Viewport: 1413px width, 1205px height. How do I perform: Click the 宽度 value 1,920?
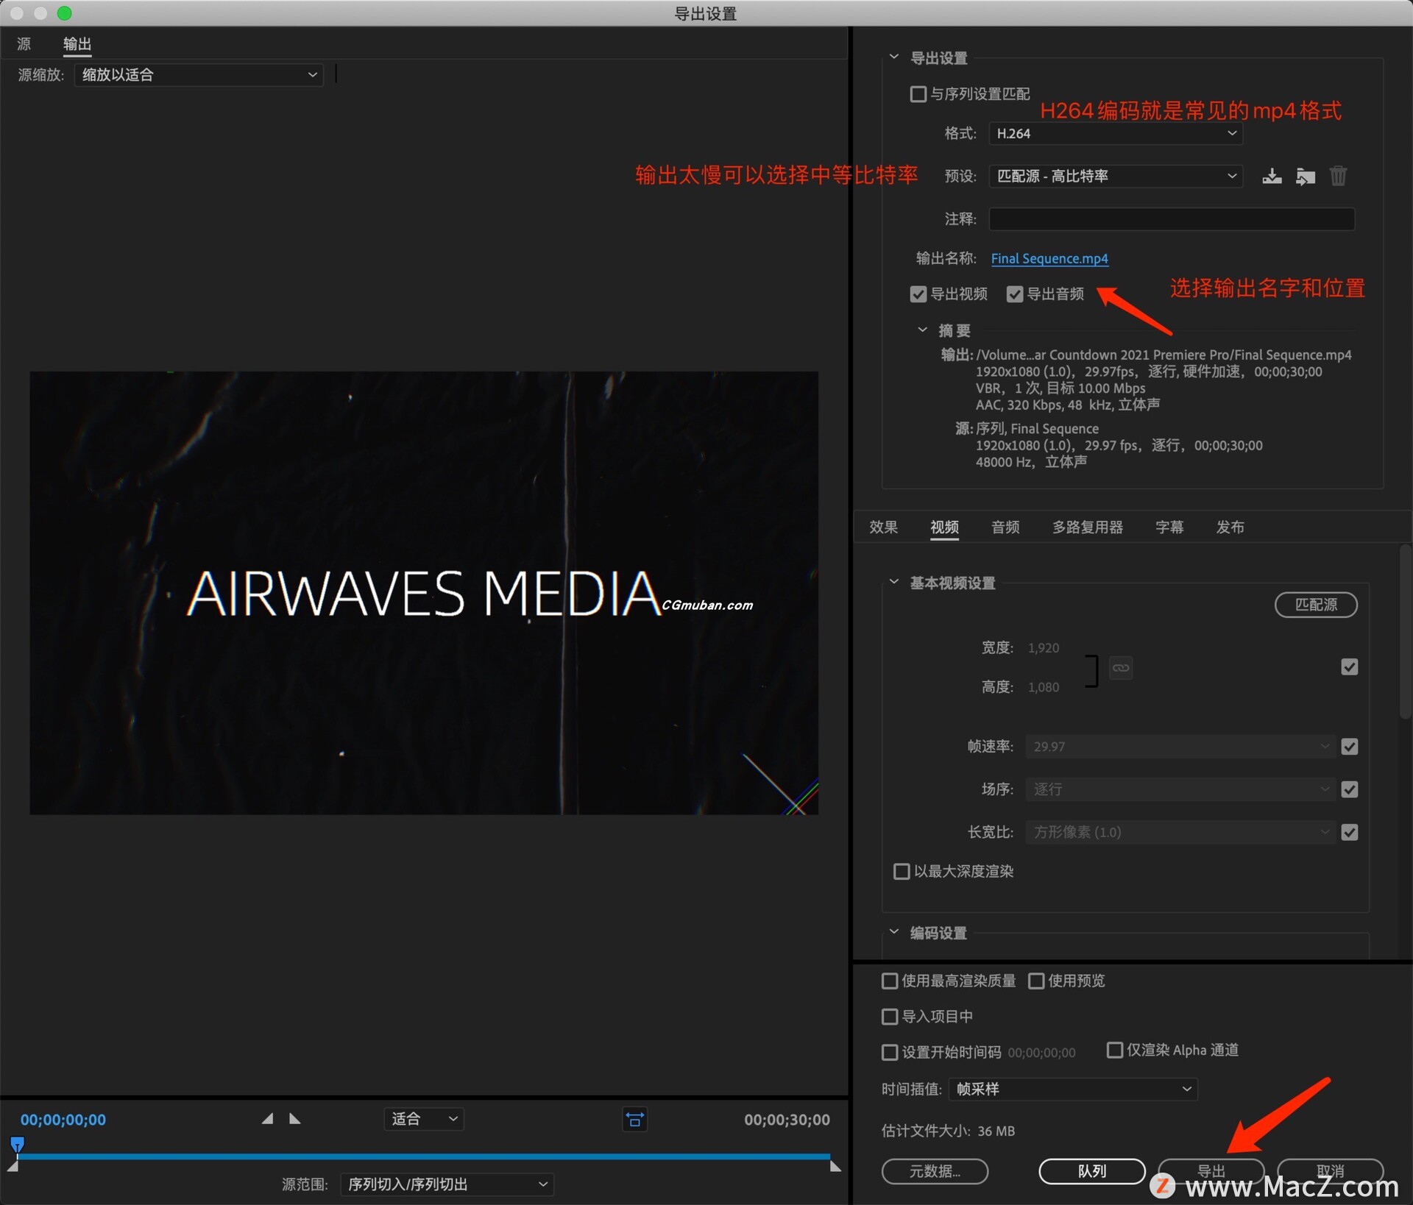point(1044,647)
